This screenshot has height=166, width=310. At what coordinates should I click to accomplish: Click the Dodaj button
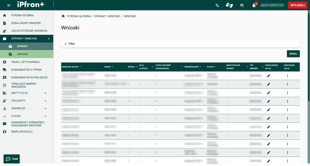point(293,54)
